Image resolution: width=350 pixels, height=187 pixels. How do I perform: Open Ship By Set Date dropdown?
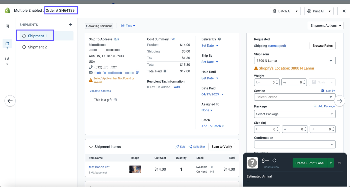210,62
